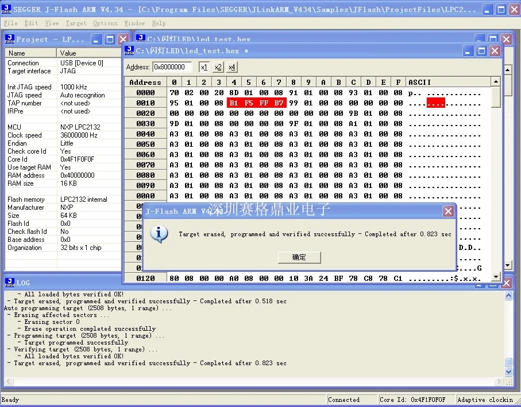
Task: Click the J-Flash icon in main title bar
Action: [x=6, y=9]
